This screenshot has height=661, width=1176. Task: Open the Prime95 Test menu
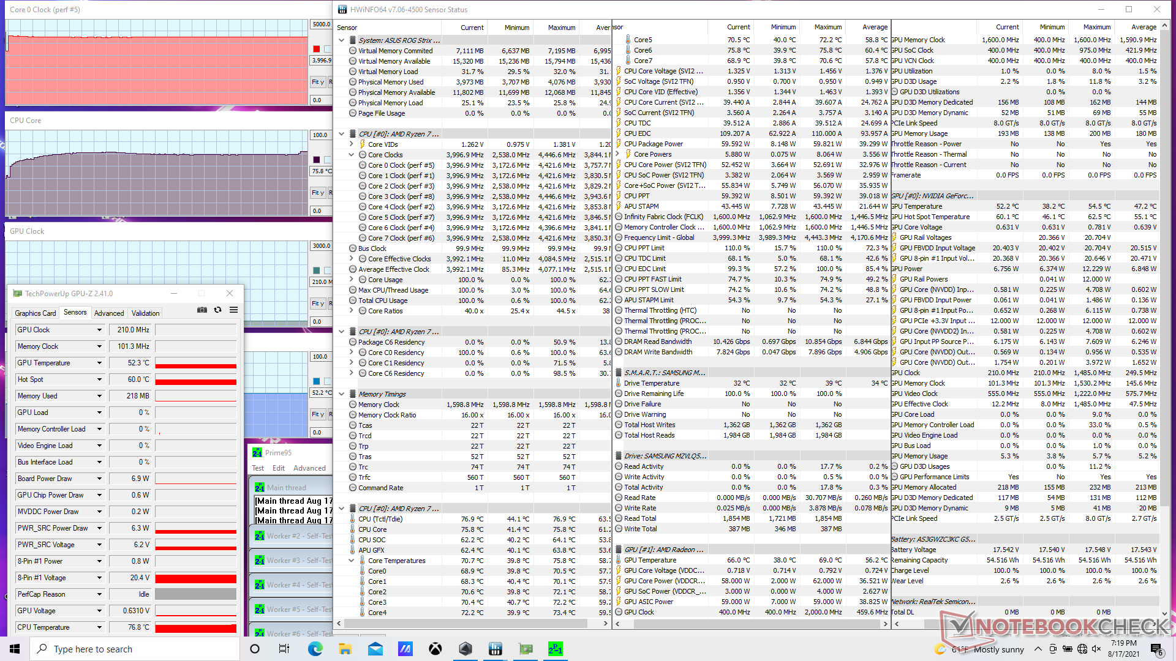258,468
